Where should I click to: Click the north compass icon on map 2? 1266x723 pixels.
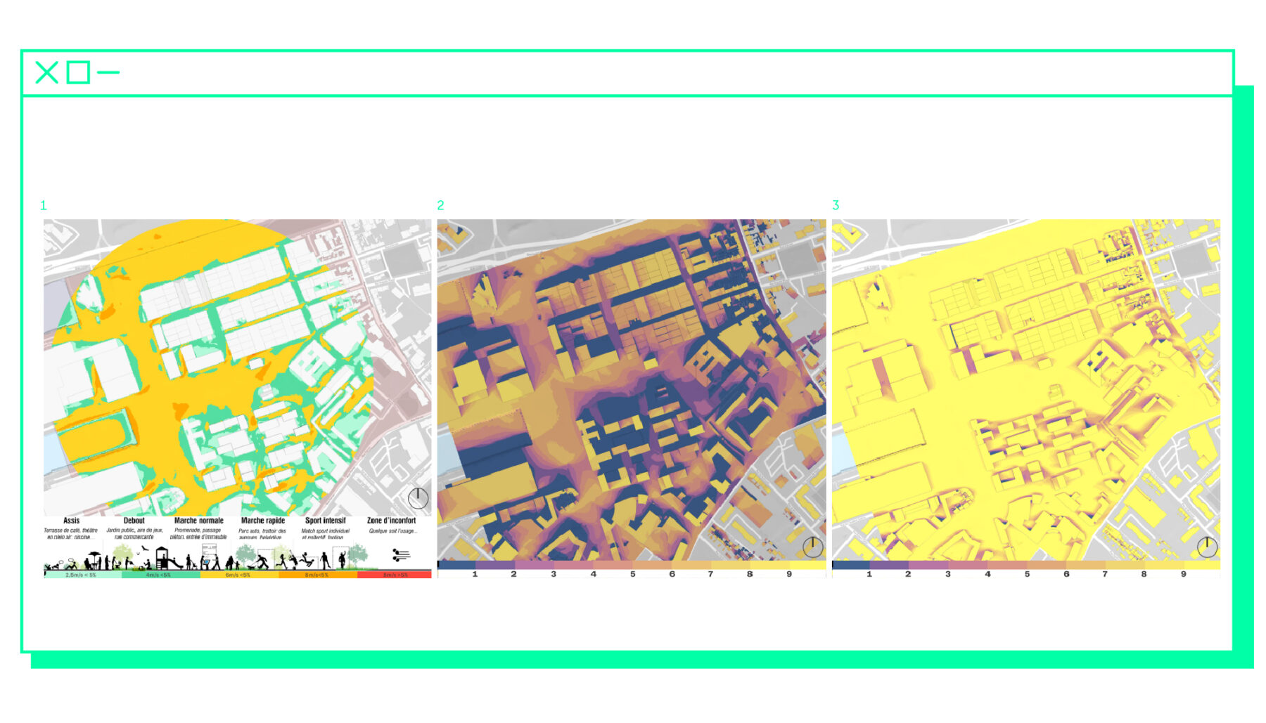pos(812,547)
